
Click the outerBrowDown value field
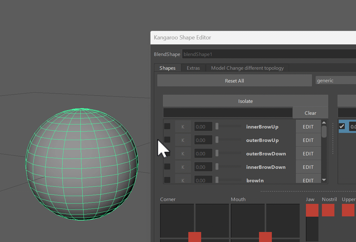pos(203,154)
